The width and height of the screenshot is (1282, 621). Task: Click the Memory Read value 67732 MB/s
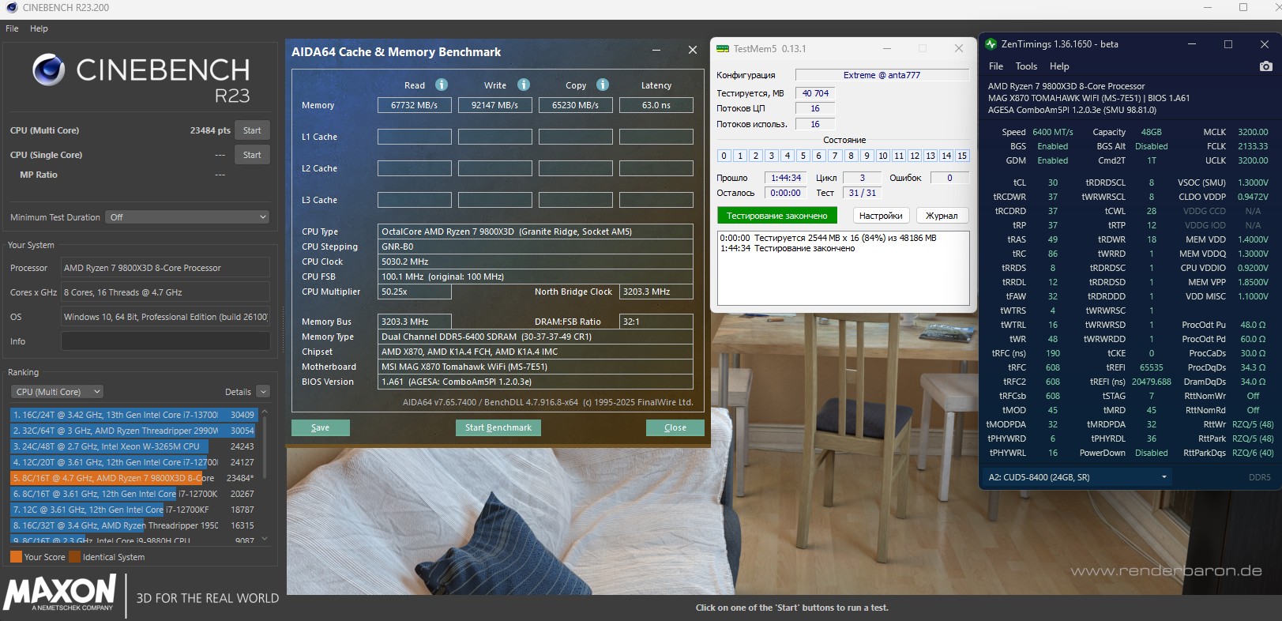415,105
